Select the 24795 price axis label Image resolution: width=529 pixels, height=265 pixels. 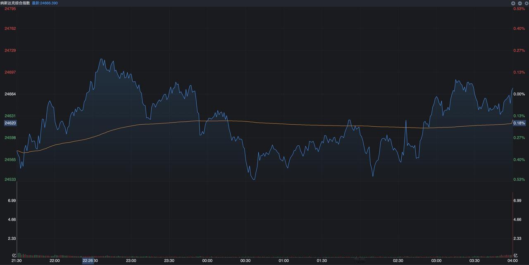[x=10, y=9]
